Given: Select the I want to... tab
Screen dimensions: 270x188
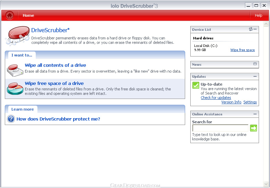Looking at the screenshot, I should [x=22, y=55].
